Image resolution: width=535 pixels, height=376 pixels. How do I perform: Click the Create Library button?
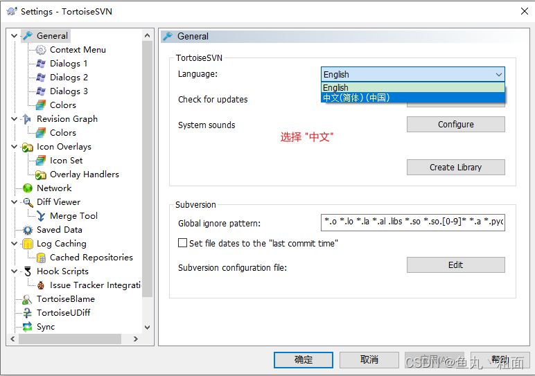click(455, 168)
